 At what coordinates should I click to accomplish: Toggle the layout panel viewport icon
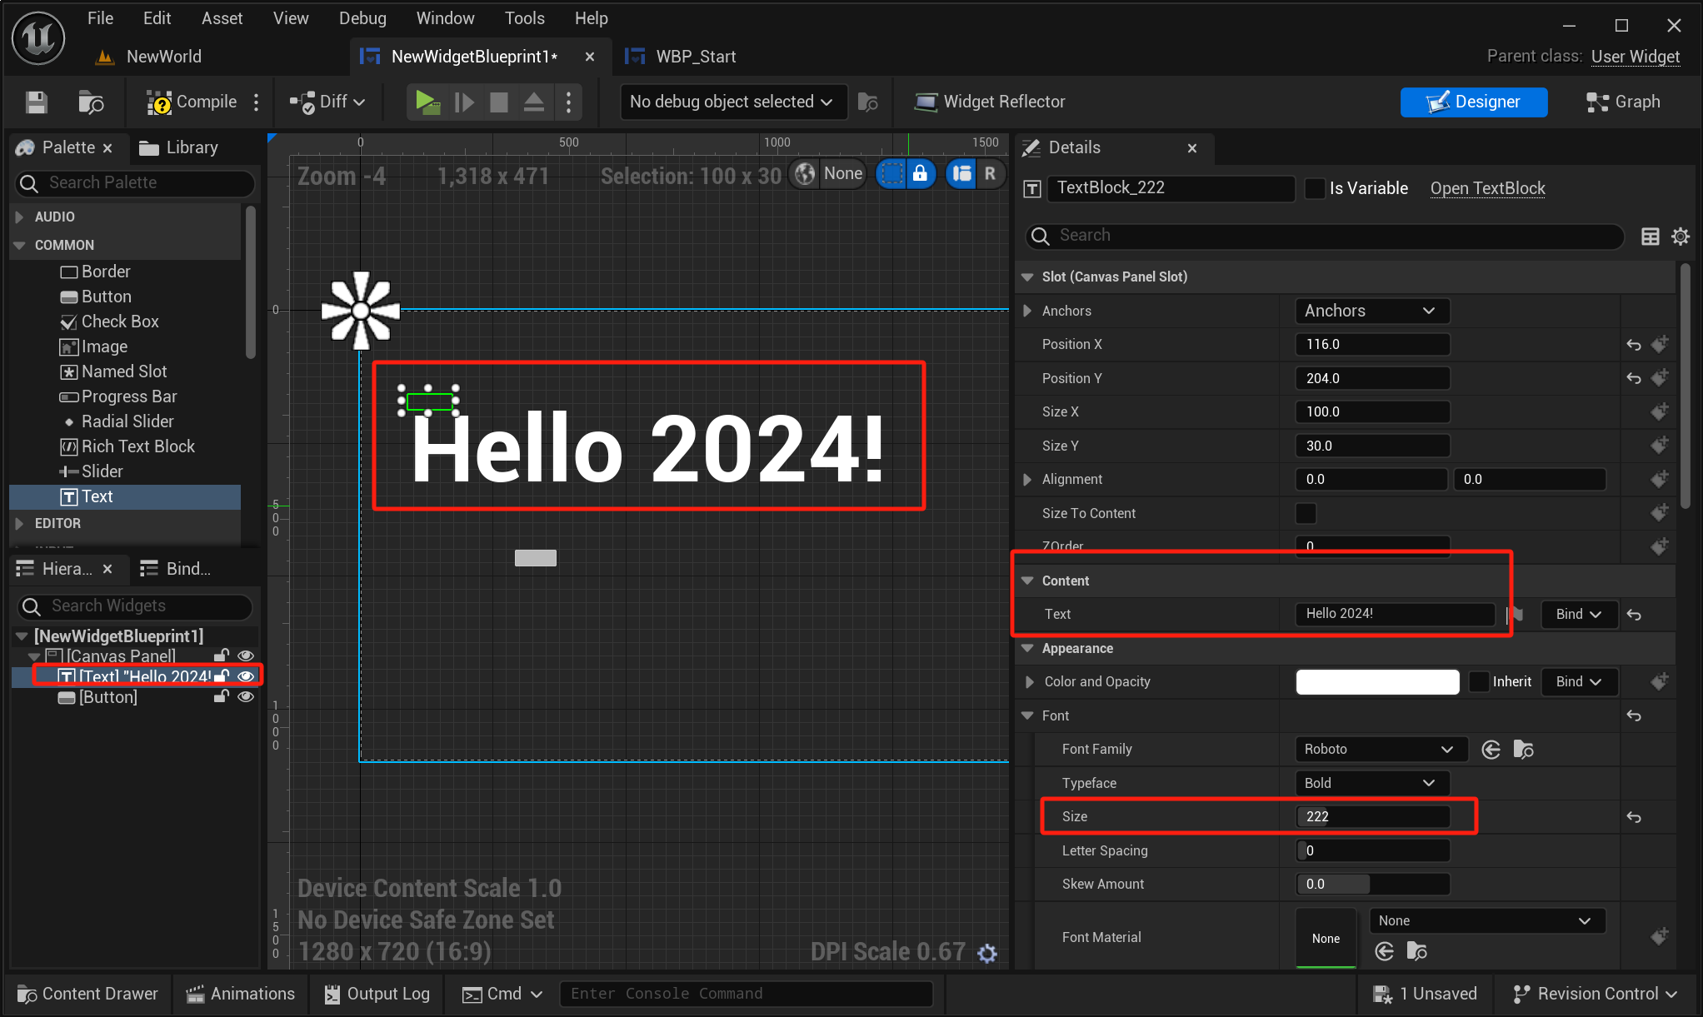pyautogui.click(x=961, y=173)
